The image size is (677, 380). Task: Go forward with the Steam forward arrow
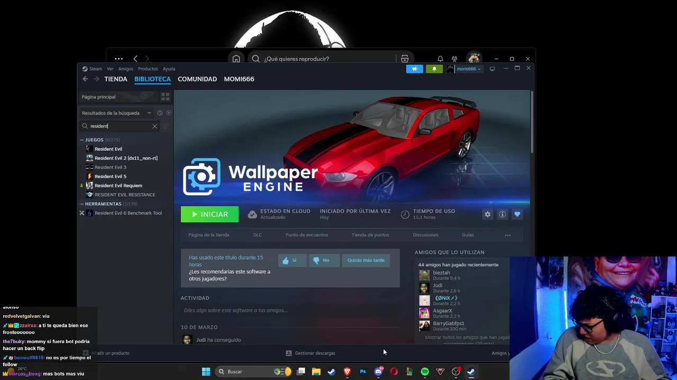[96, 79]
